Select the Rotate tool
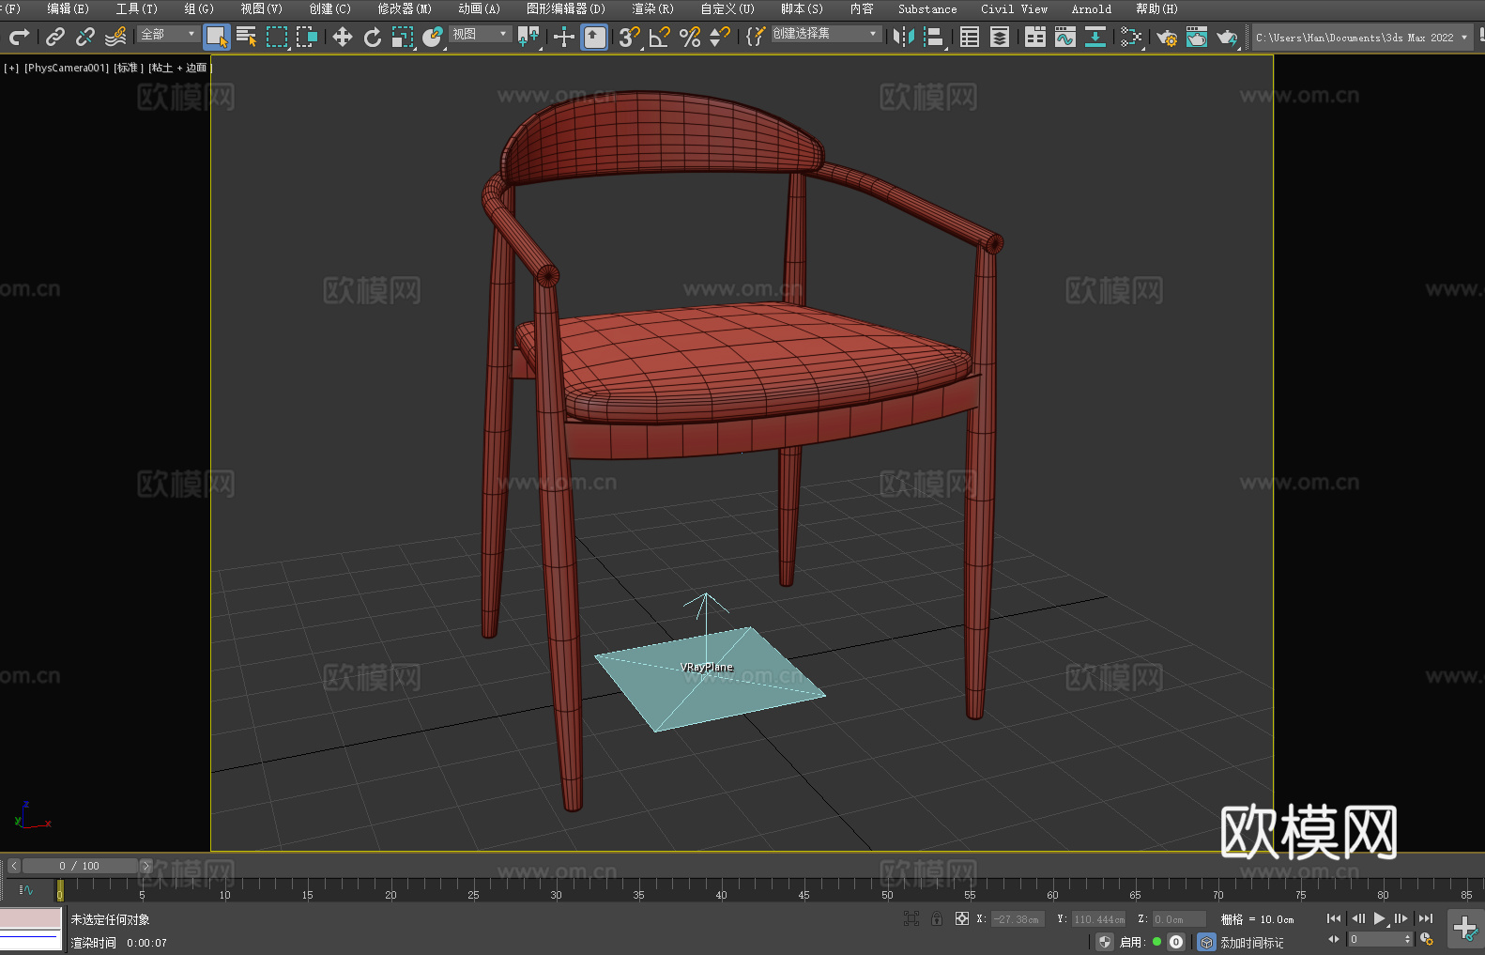This screenshot has width=1485, height=955. click(373, 38)
